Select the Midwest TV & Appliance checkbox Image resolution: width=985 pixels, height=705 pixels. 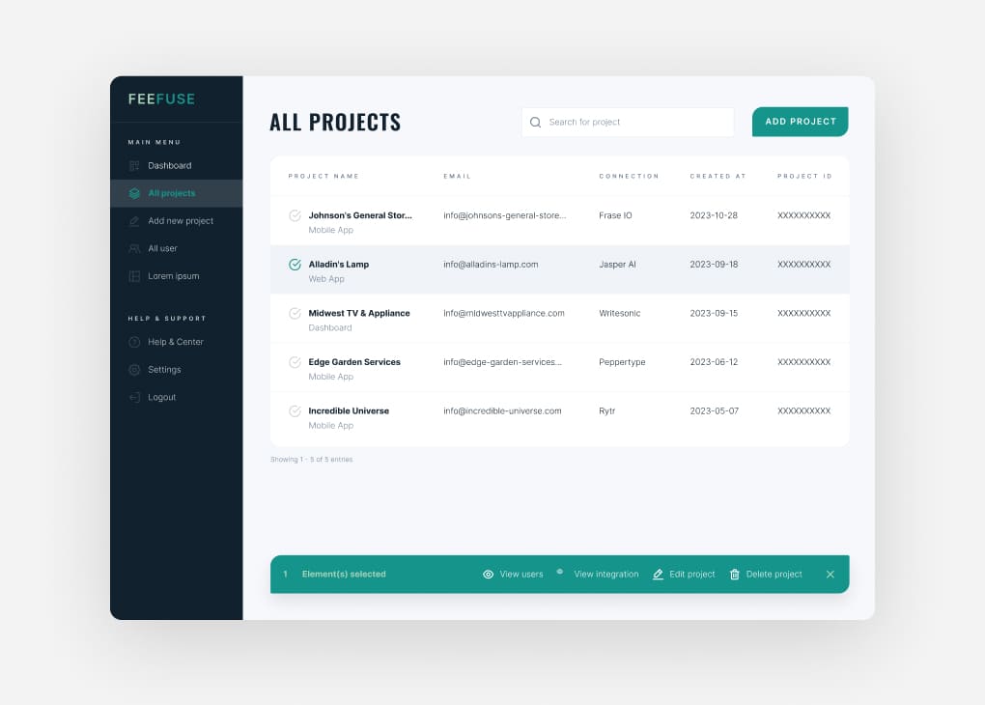[295, 314]
